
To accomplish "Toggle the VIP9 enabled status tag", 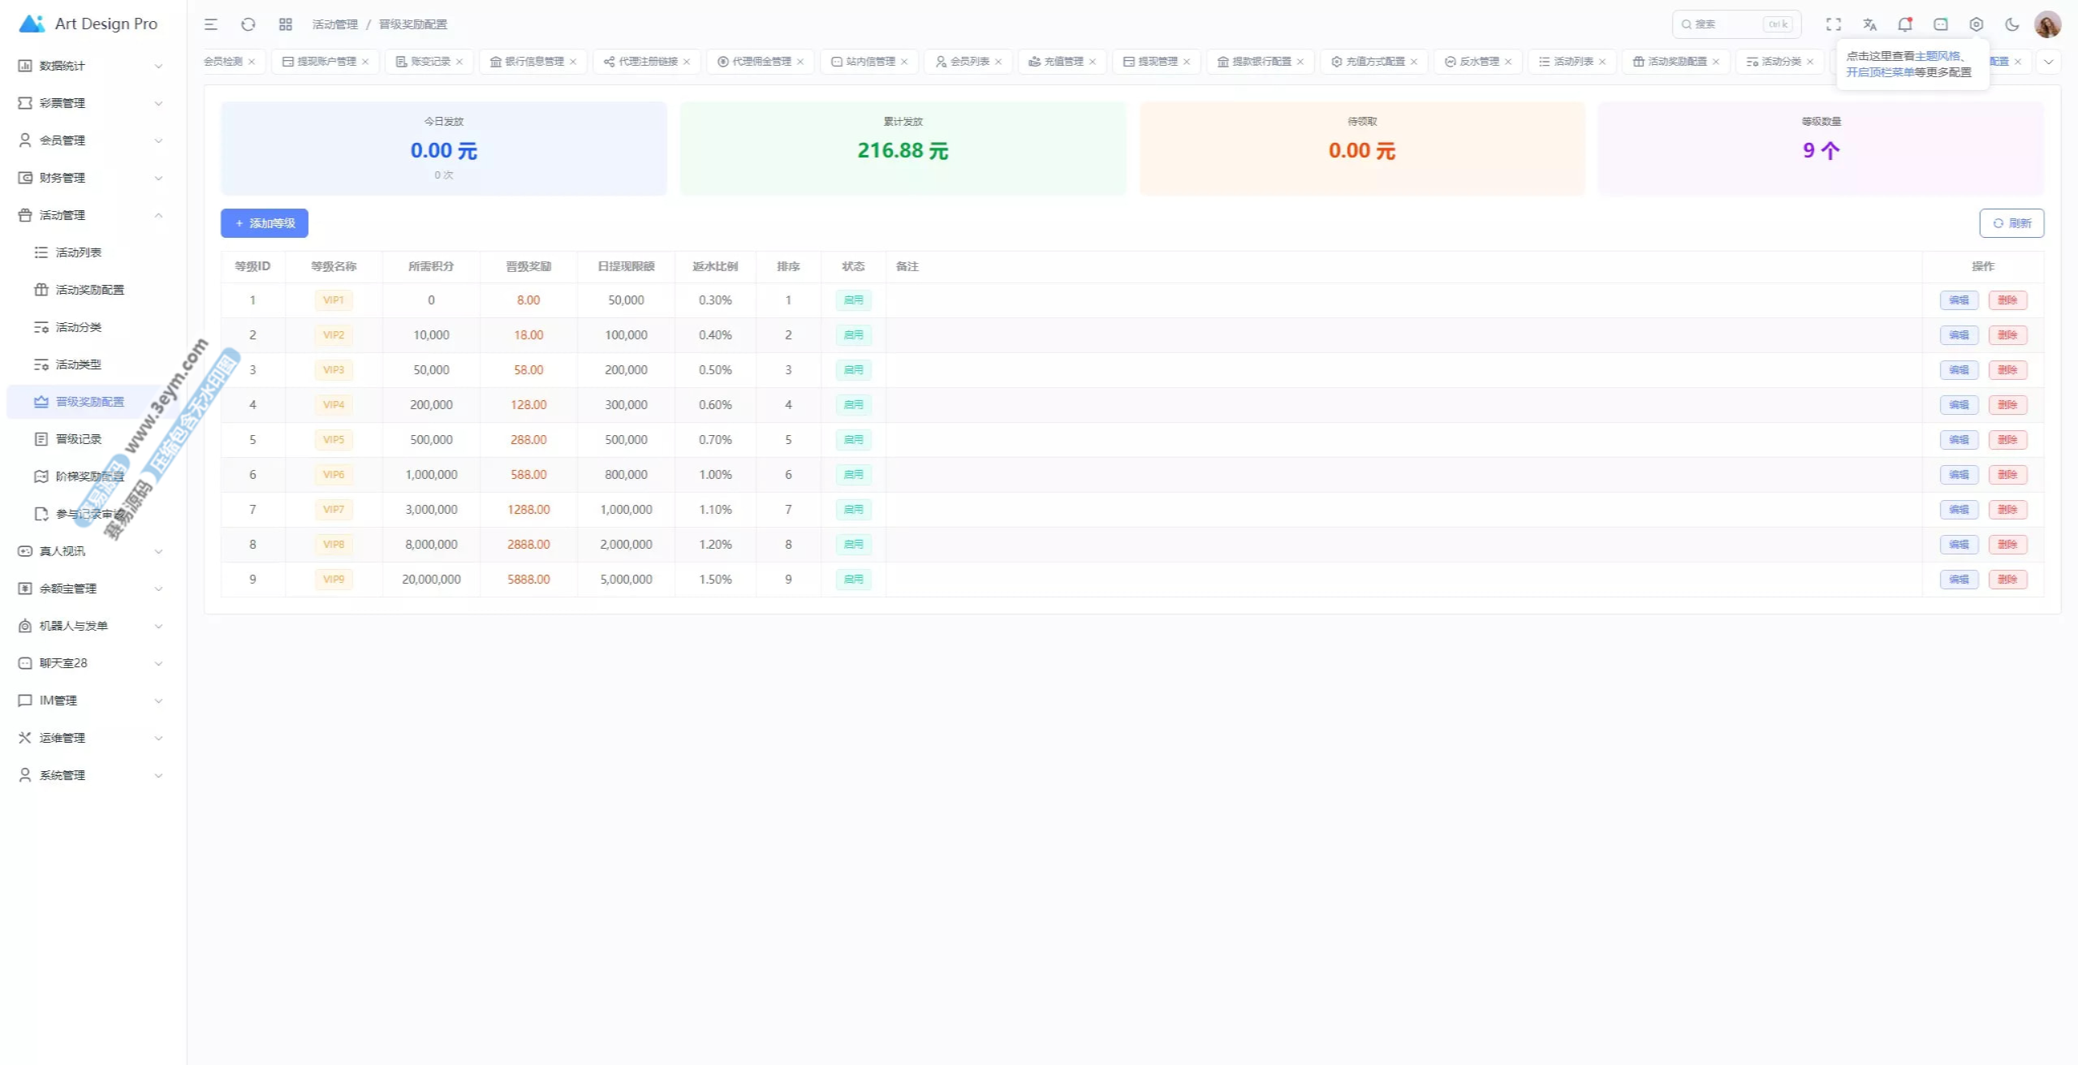I will point(853,580).
